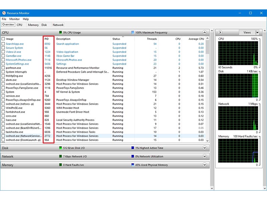This screenshot has width=267, height=200.
Task: Click the CPU table scroll up arrow
Action: pyautogui.click(x=207, y=38)
